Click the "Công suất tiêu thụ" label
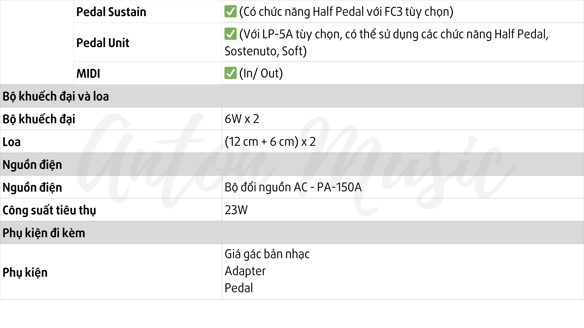584x328 pixels. 49,210
